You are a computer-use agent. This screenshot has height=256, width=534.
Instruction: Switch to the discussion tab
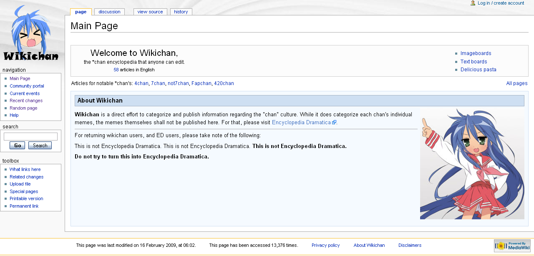coord(109,11)
